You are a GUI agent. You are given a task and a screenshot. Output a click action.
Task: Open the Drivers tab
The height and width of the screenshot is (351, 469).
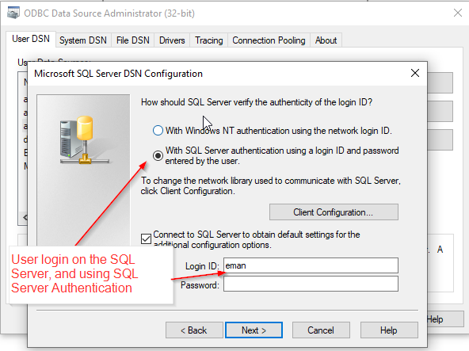coord(172,40)
